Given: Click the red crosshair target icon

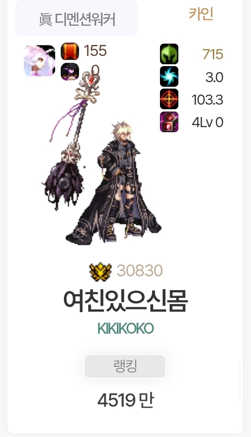Looking at the screenshot, I should coord(169,99).
